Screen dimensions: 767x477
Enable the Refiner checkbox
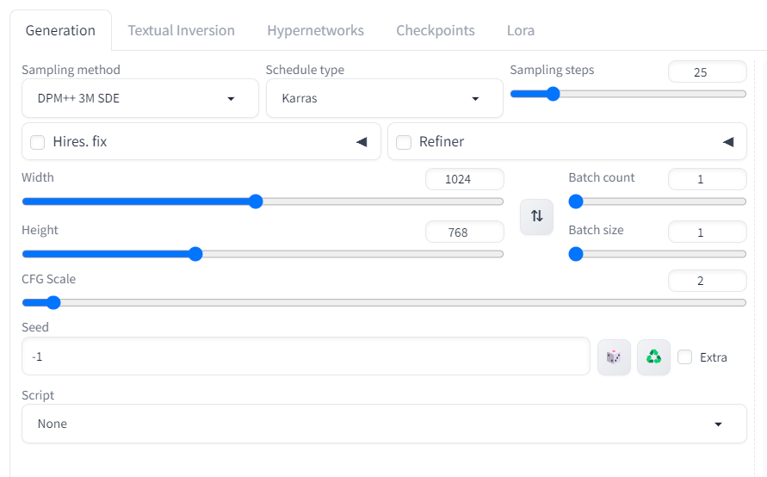click(404, 142)
